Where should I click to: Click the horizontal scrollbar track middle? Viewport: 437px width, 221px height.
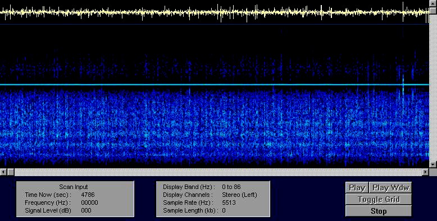pyautogui.click(x=218, y=172)
